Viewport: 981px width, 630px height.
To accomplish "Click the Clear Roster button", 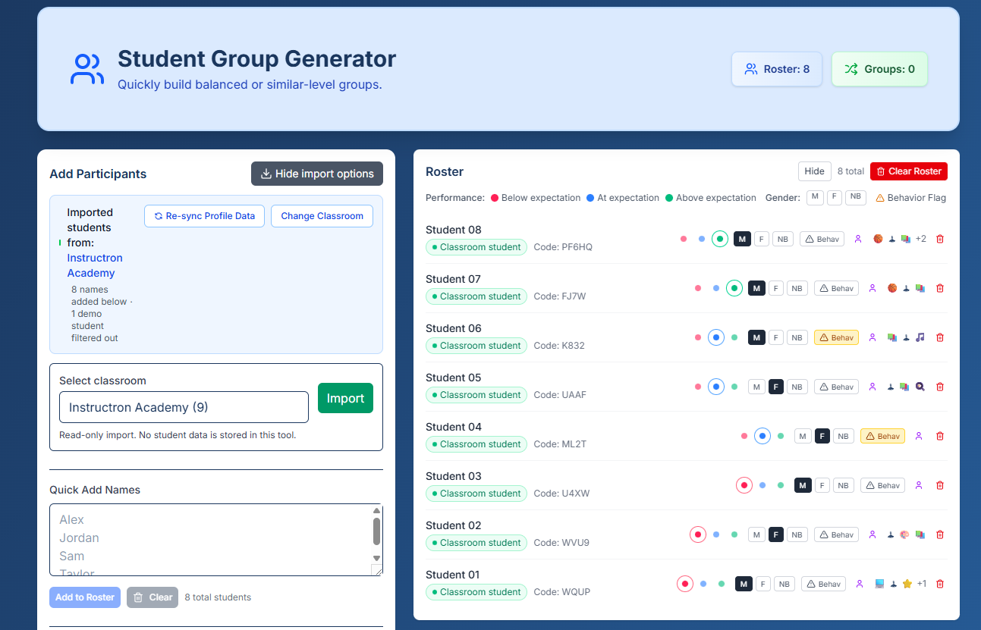I will pos(908,171).
